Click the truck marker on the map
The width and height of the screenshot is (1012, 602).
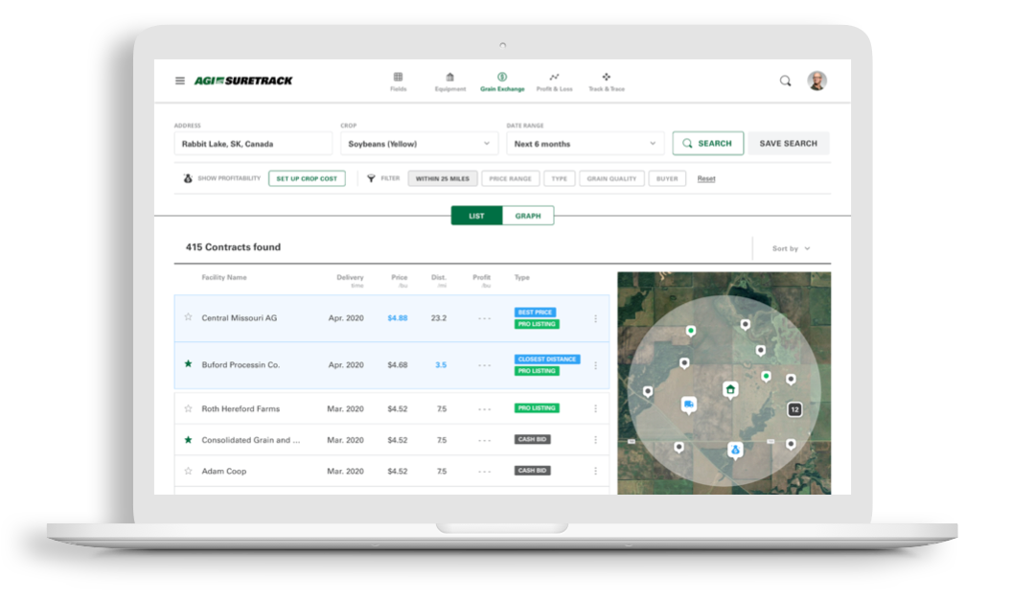(688, 405)
